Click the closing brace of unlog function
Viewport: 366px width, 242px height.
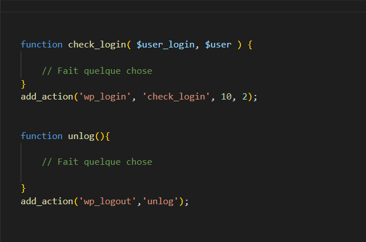click(x=23, y=188)
